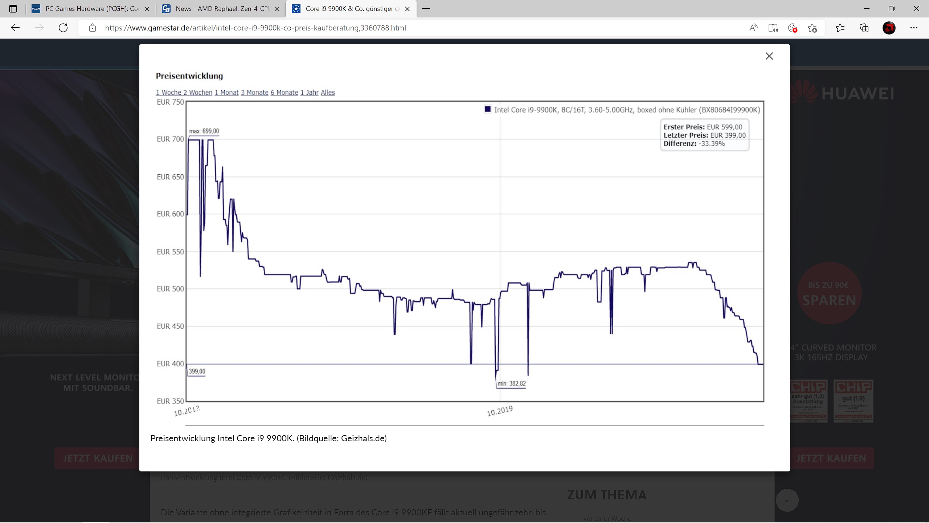This screenshot has width=929, height=523.
Task: Open immersive reader icon
Action: tap(773, 28)
